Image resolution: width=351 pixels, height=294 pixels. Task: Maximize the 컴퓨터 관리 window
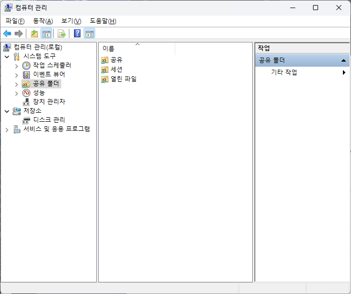tap(316, 8)
